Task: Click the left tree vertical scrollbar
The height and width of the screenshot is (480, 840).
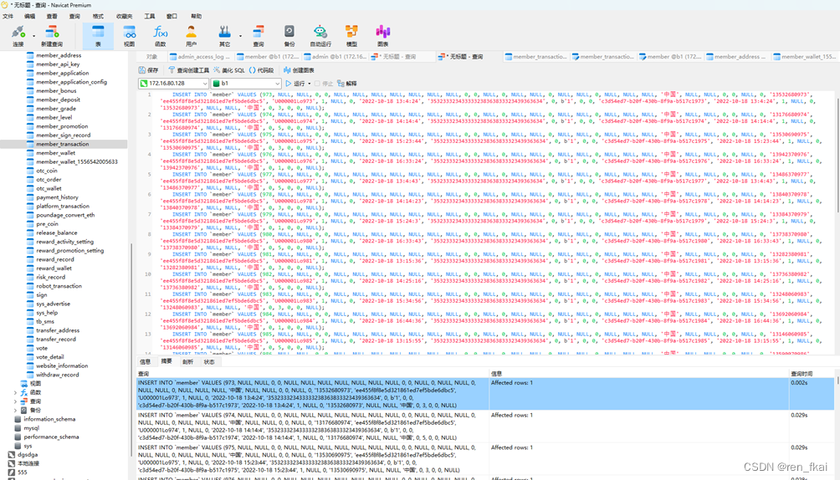Action: [132, 351]
